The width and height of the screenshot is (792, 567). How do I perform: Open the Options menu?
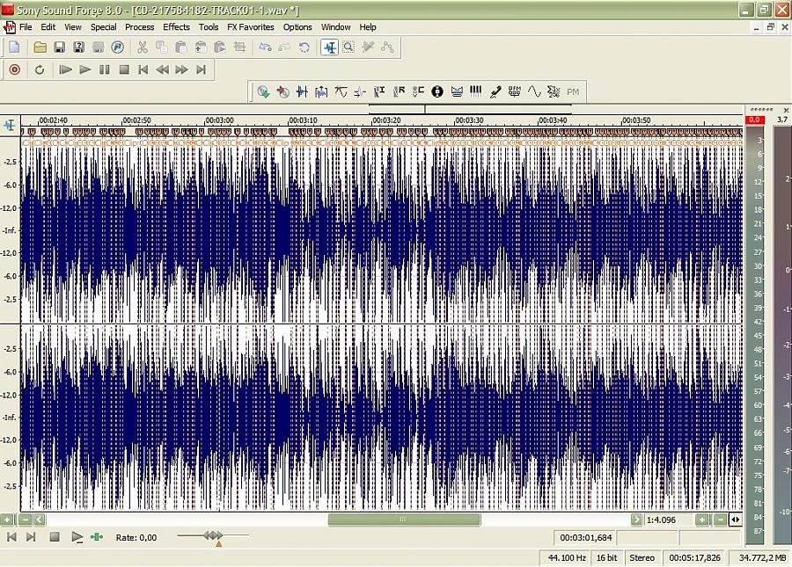click(297, 27)
